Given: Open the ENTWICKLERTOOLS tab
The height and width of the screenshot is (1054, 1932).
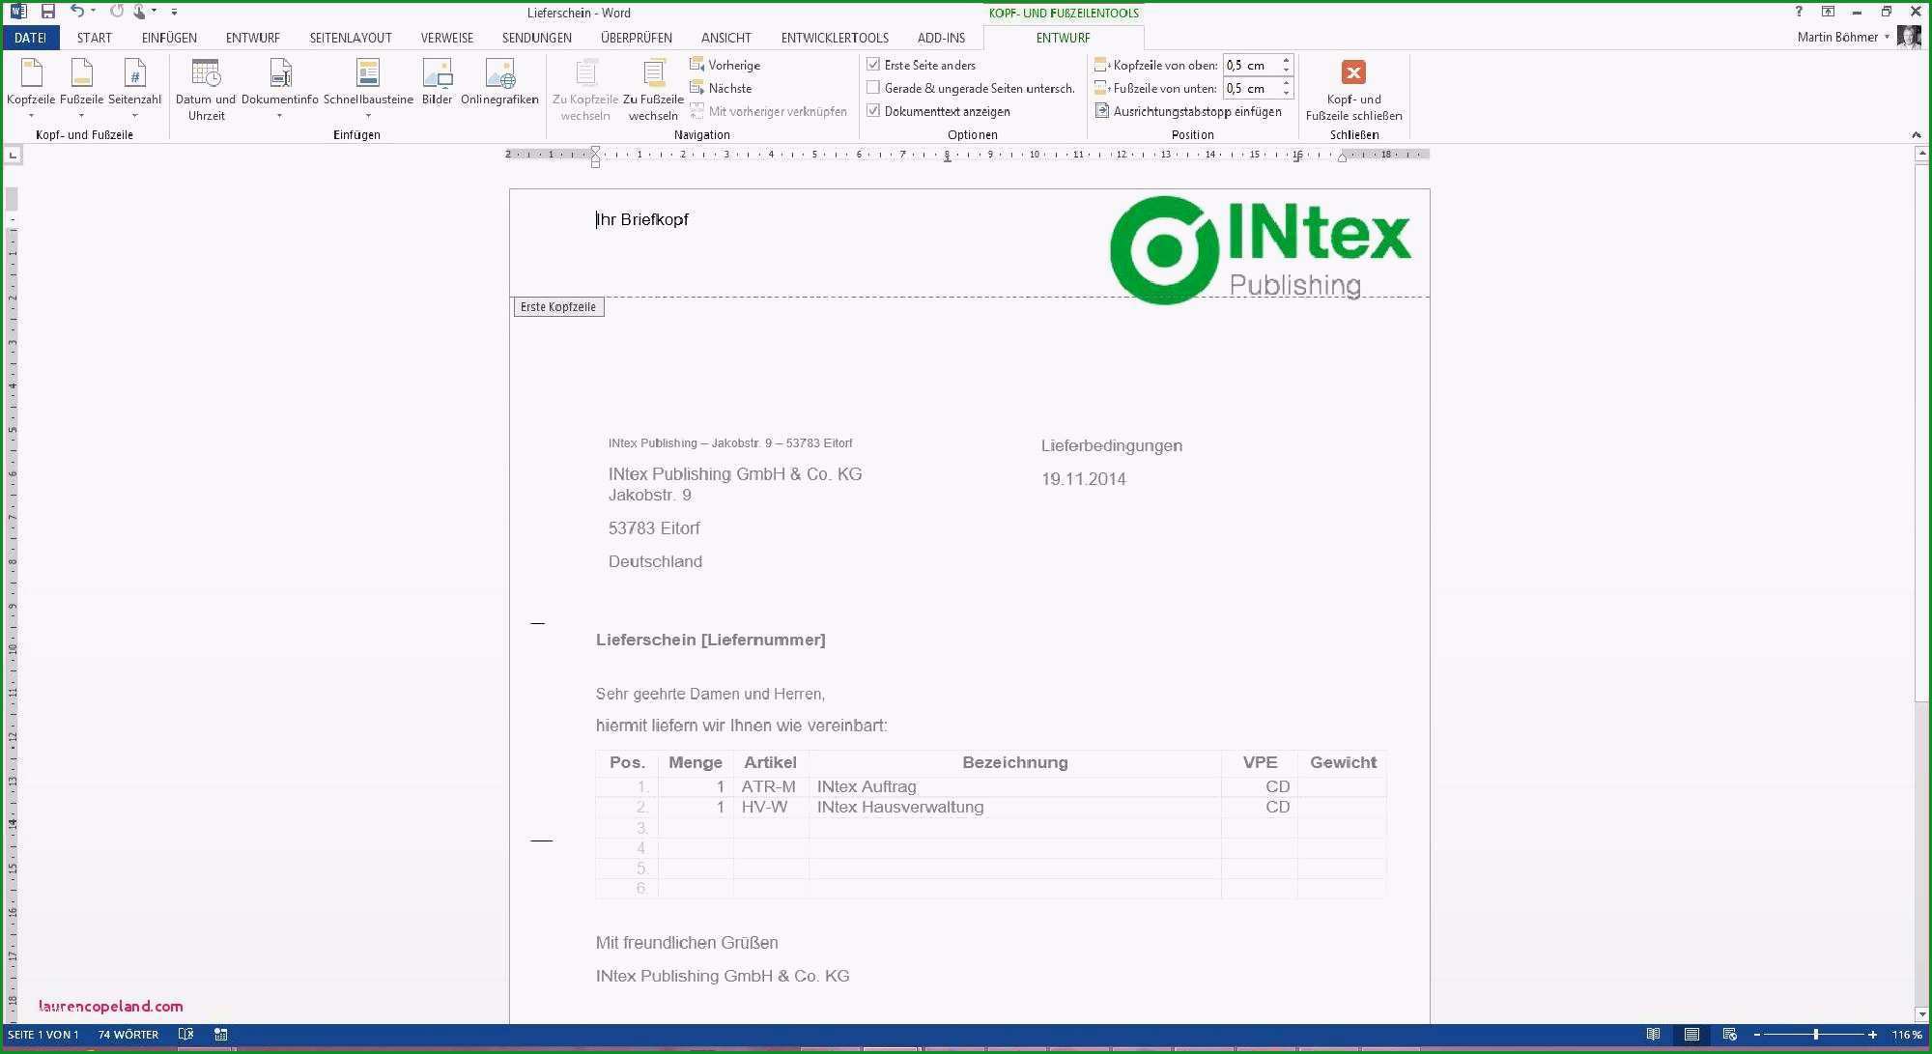Looking at the screenshot, I should click(835, 38).
